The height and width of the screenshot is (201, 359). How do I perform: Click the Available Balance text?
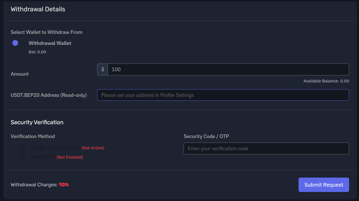(326, 81)
